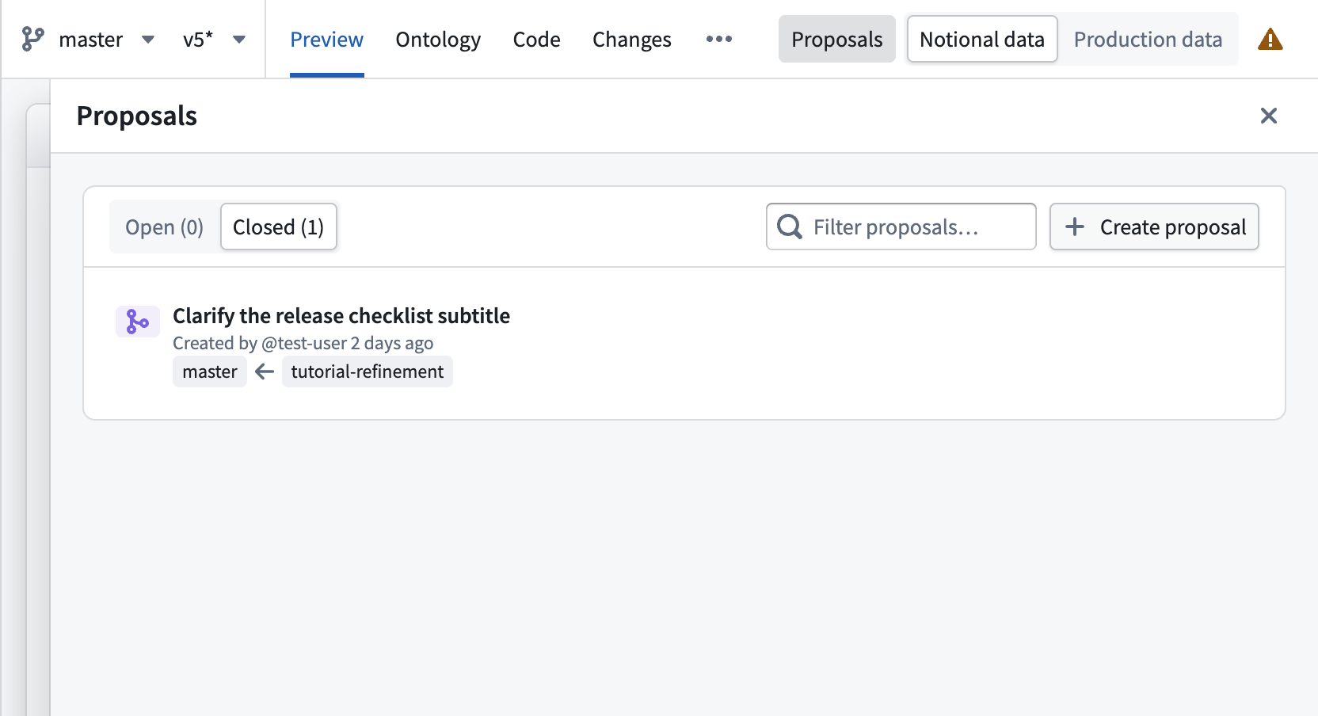
Task: Go to the Code tab
Action: [536, 40]
